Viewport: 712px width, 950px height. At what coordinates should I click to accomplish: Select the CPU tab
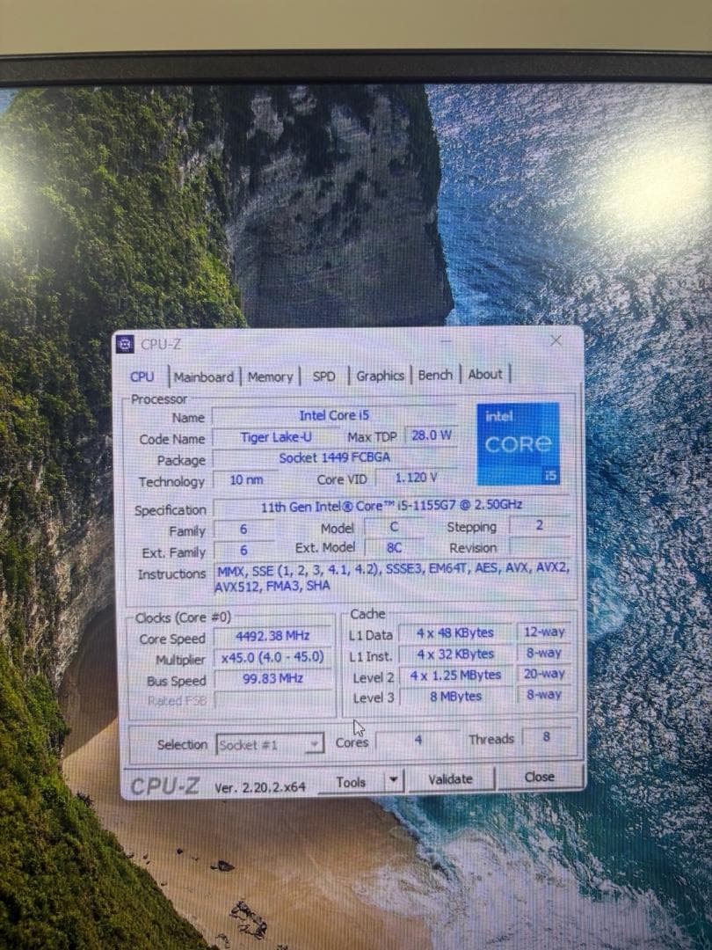[142, 376]
